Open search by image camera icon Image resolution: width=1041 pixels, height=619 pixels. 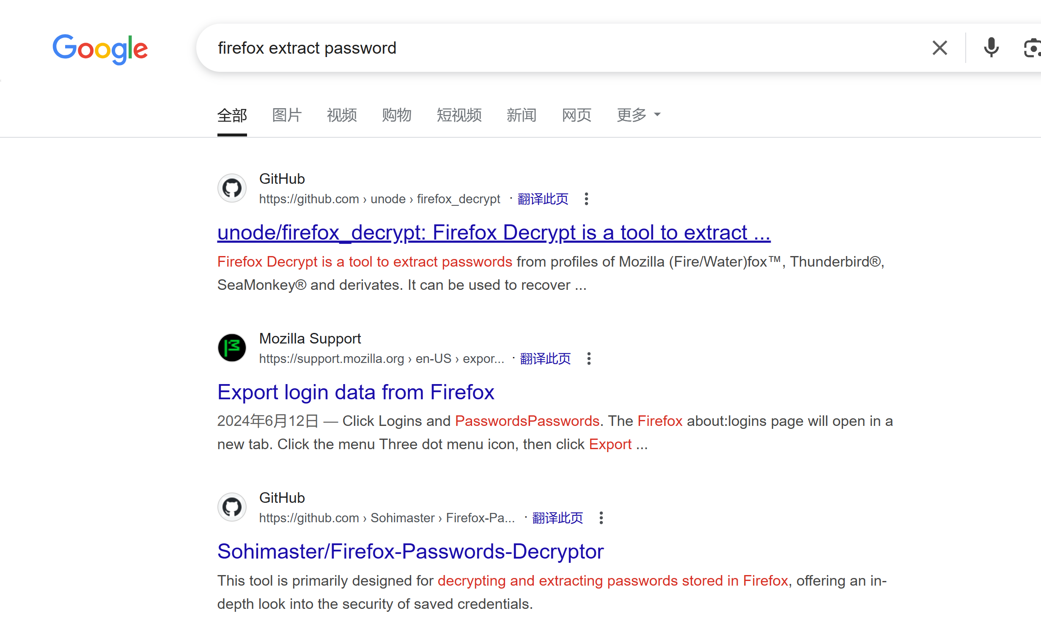tap(1031, 48)
